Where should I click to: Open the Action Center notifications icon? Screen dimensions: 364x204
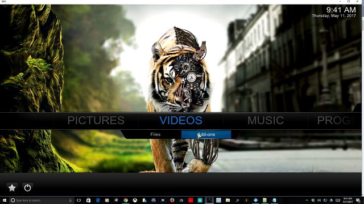point(358,200)
